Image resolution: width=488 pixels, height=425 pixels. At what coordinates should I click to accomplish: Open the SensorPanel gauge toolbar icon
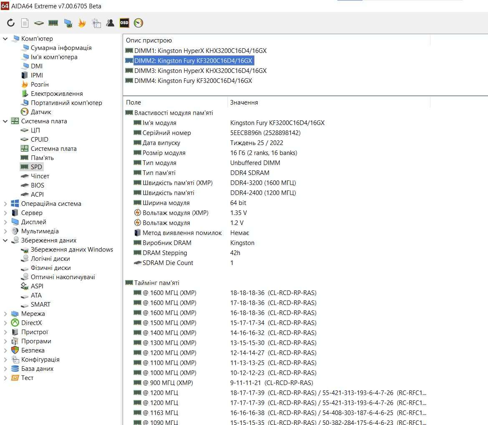coord(138,22)
